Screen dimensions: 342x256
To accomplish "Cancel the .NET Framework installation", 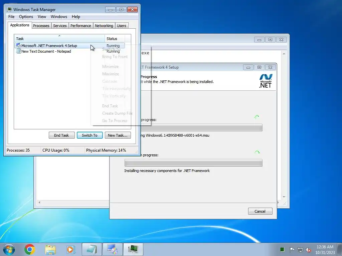I will click(260, 211).
